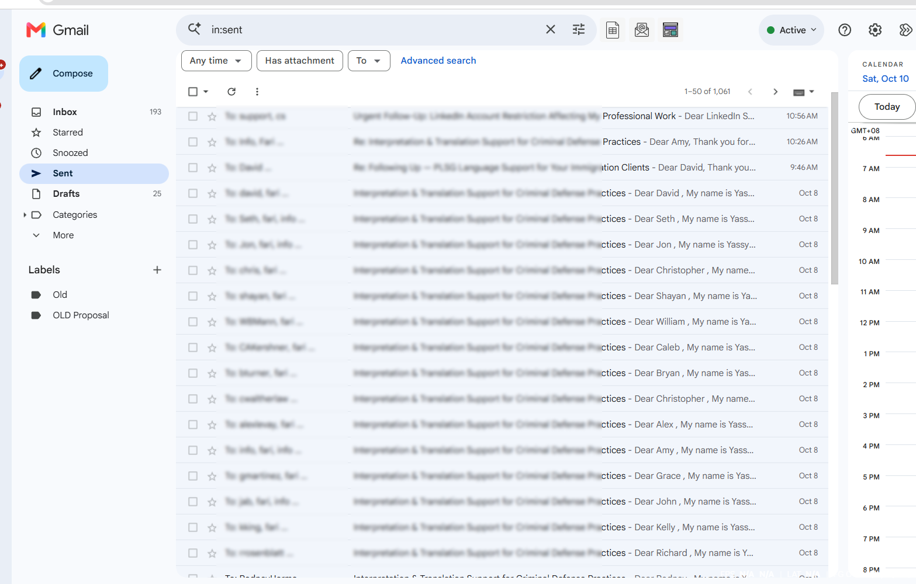The width and height of the screenshot is (916, 584).
Task: Check the box for the Dear Alex email
Action: coord(193,425)
